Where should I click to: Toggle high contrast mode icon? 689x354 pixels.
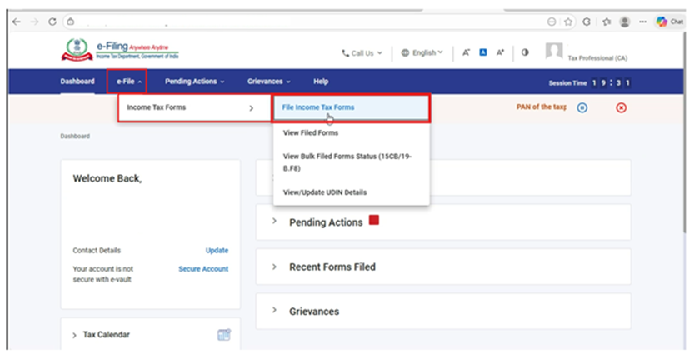pyautogui.click(x=525, y=52)
